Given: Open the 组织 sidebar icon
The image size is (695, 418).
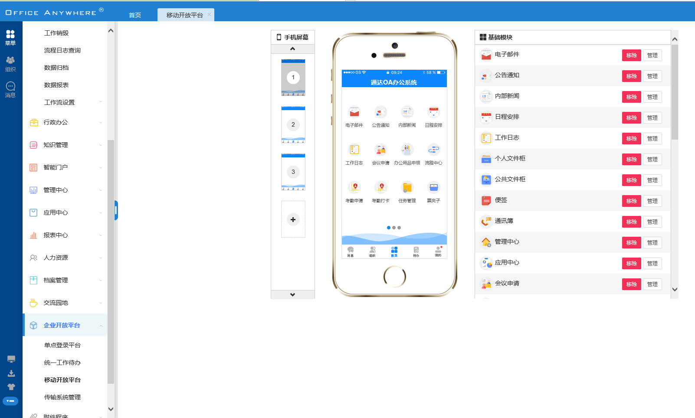Looking at the screenshot, I should tap(10, 64).
